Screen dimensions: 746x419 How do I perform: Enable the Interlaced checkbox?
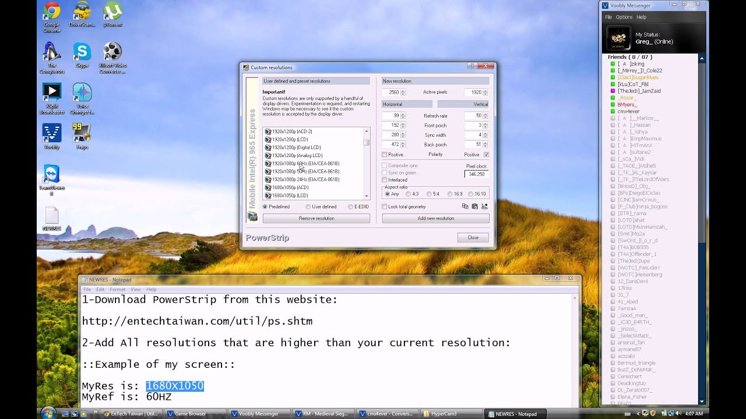[385, 180]
